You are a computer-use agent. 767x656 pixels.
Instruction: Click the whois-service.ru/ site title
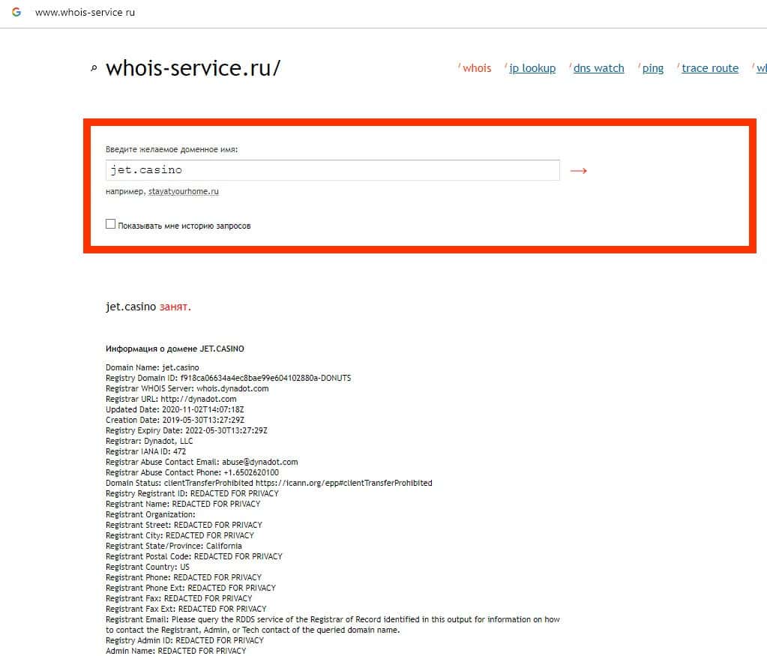[x=193, y=68]
